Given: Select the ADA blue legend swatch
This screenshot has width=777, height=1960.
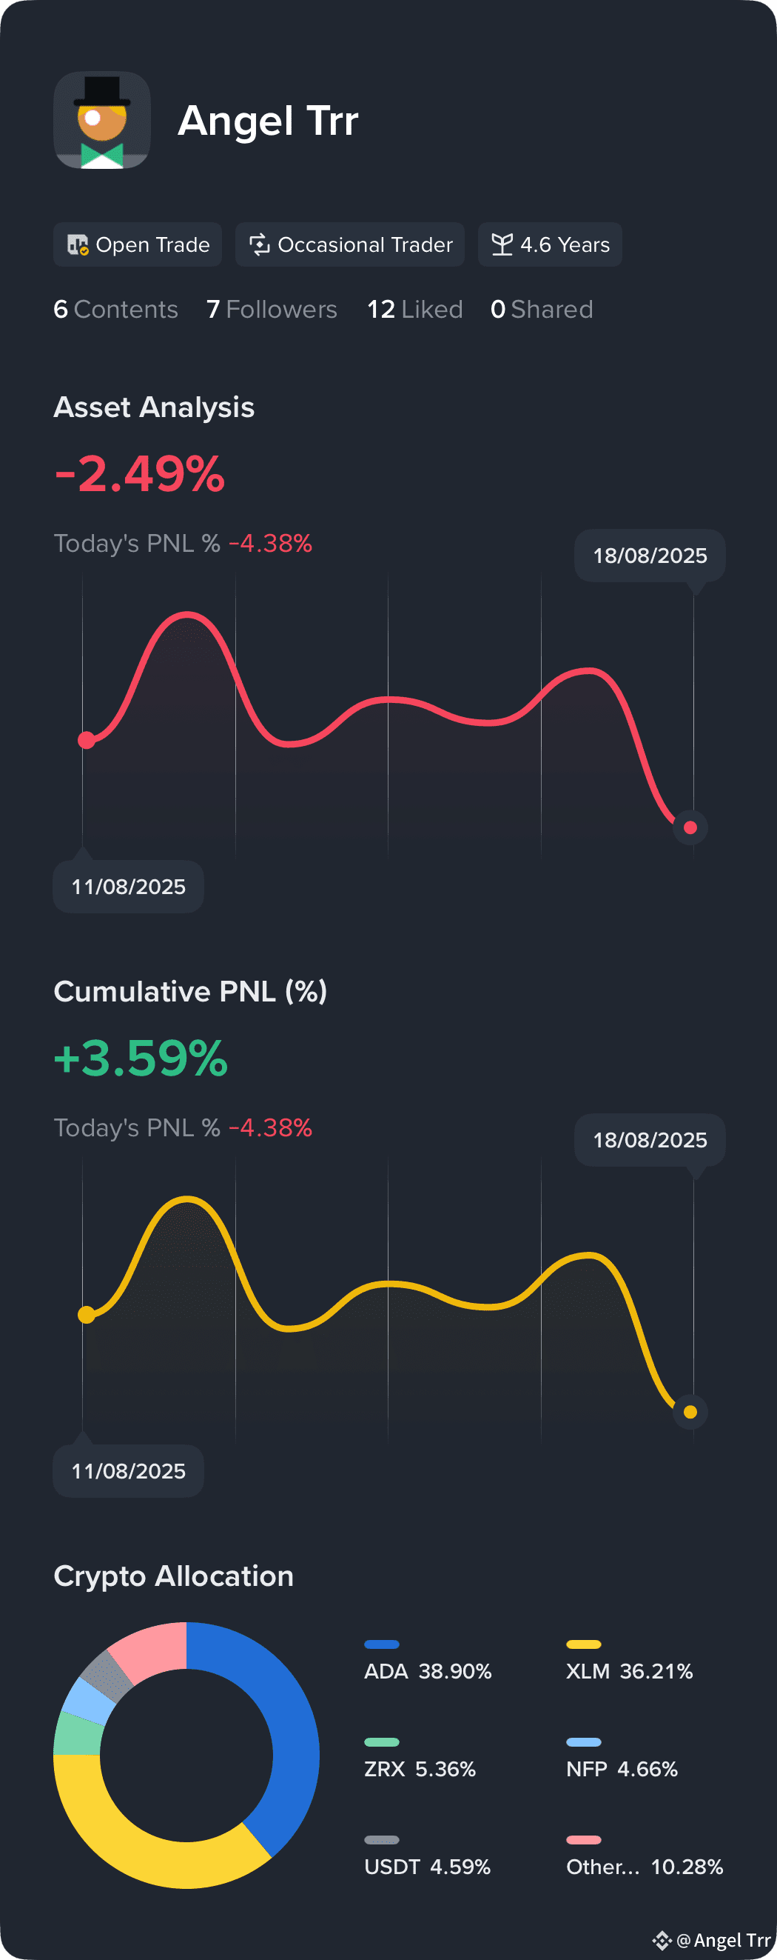Looking at the screenshot, I should pyautogui.click(x=382, y=1644).
